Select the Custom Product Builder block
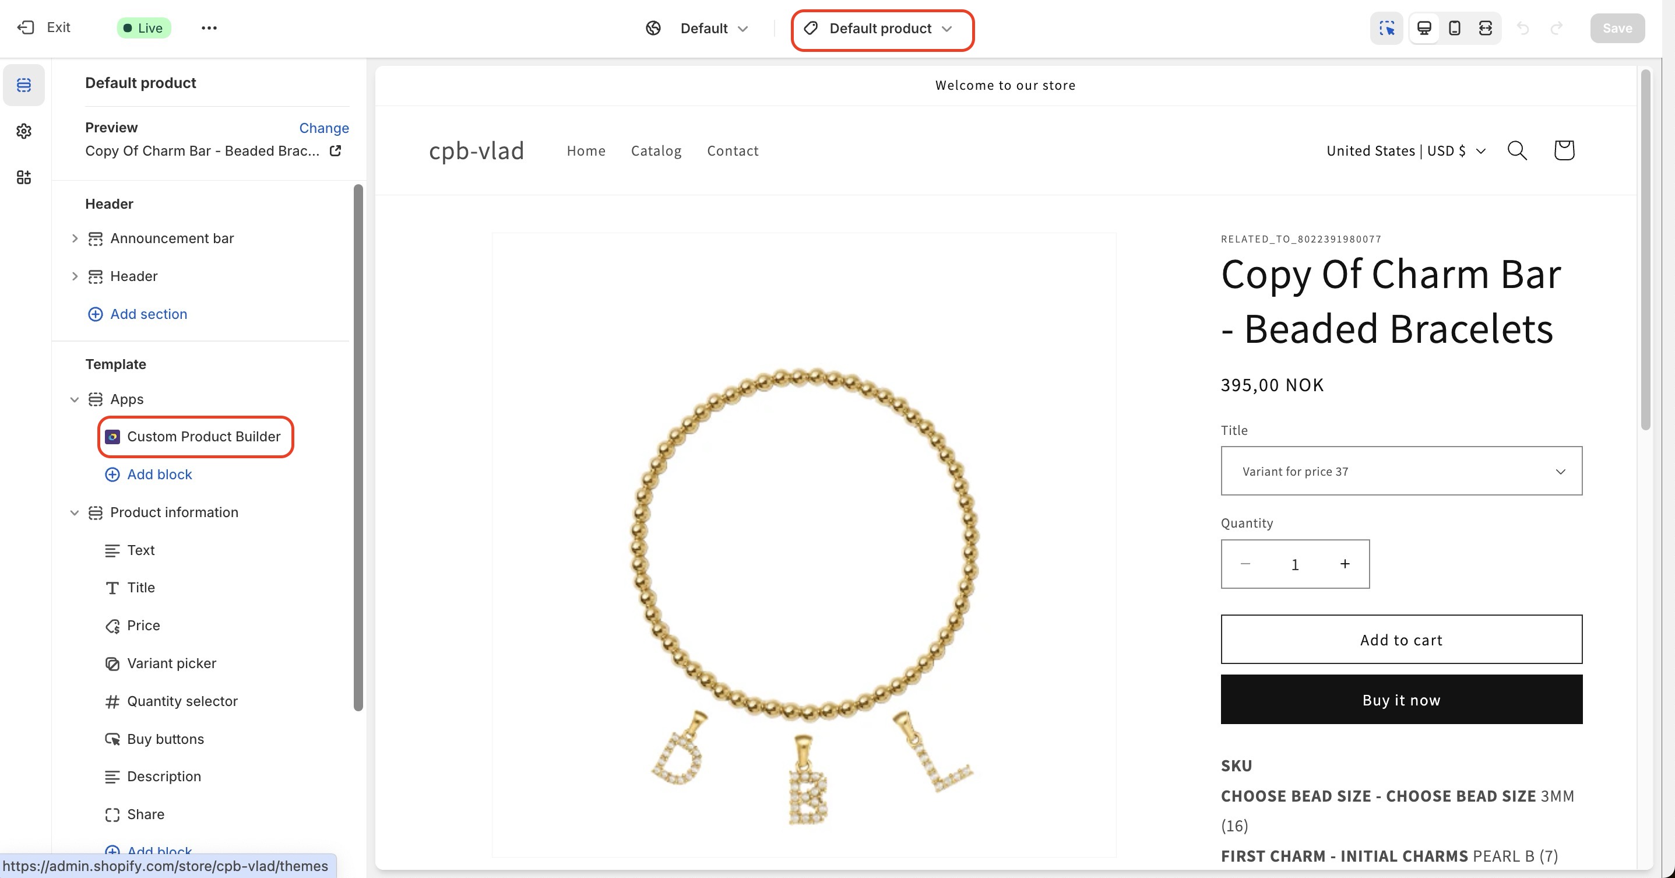Screen dimensions: 1675x878 pos(196,437)
